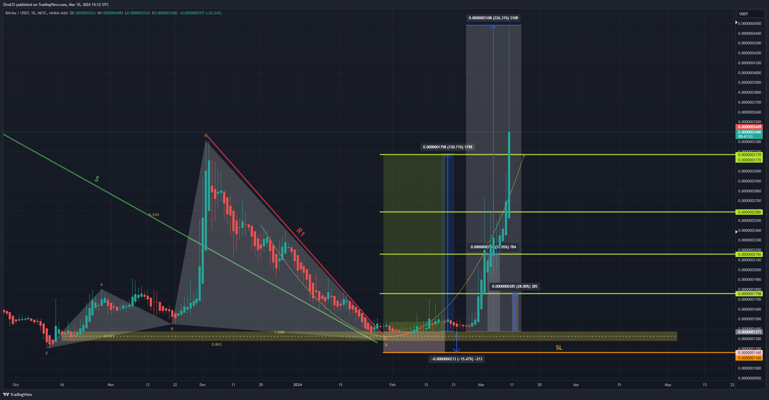Select the pattern point 'C' label
The width and height of the screenshot is (769, 400).
point(206,136)
